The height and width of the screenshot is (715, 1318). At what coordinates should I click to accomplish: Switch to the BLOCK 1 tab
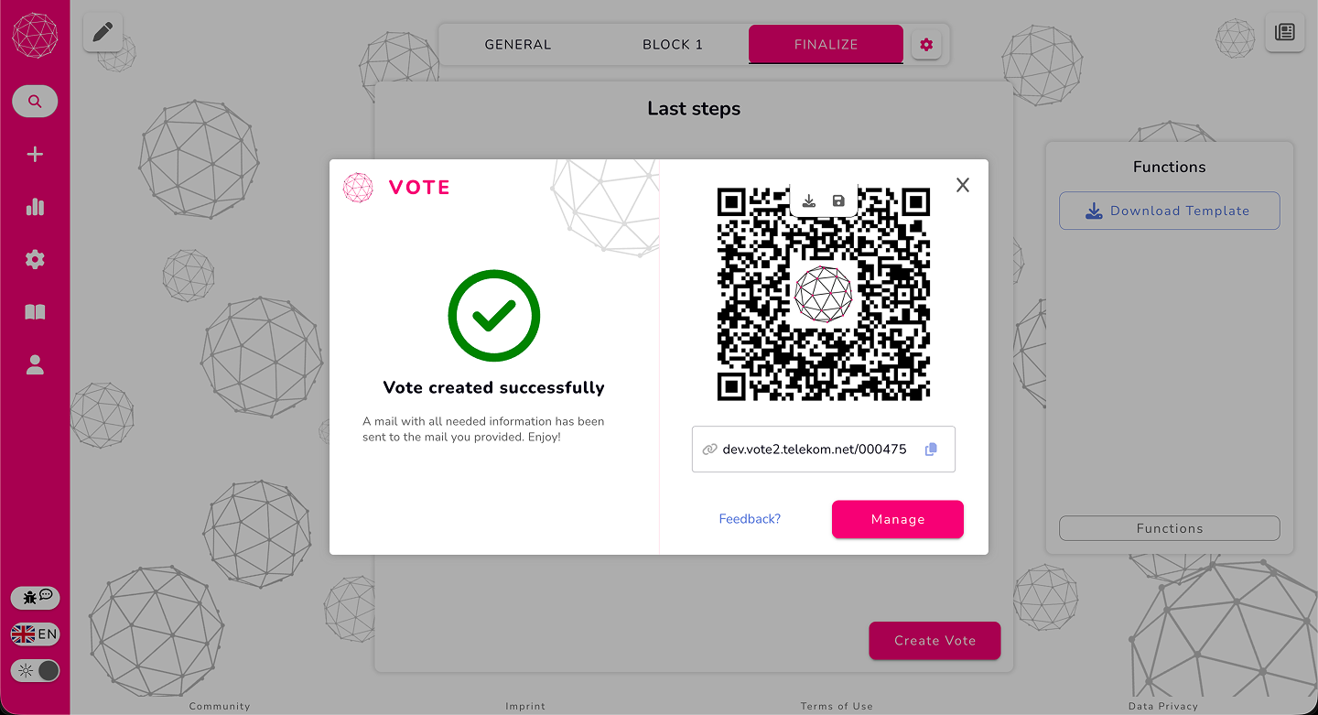pyautogui.click(x=672, y=44)
